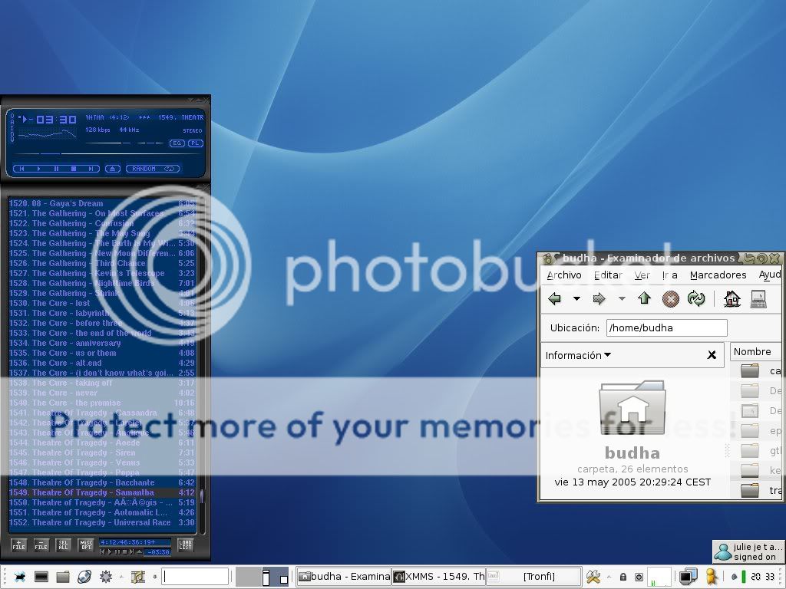Click the playlist vertical scrollbar handle
Image resolution: width=786 pixels, height=589 pixels.
pyautogui.click(x=202, y=496)
